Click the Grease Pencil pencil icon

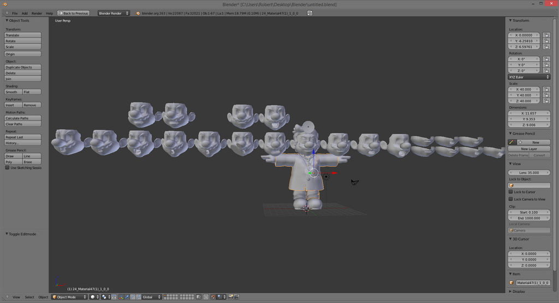pos(511,142)
